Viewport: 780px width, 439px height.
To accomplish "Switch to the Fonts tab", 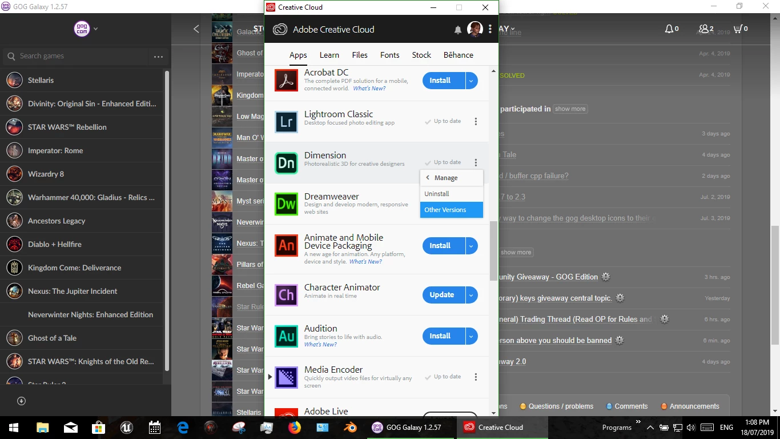I will click(x=390, y=55).
